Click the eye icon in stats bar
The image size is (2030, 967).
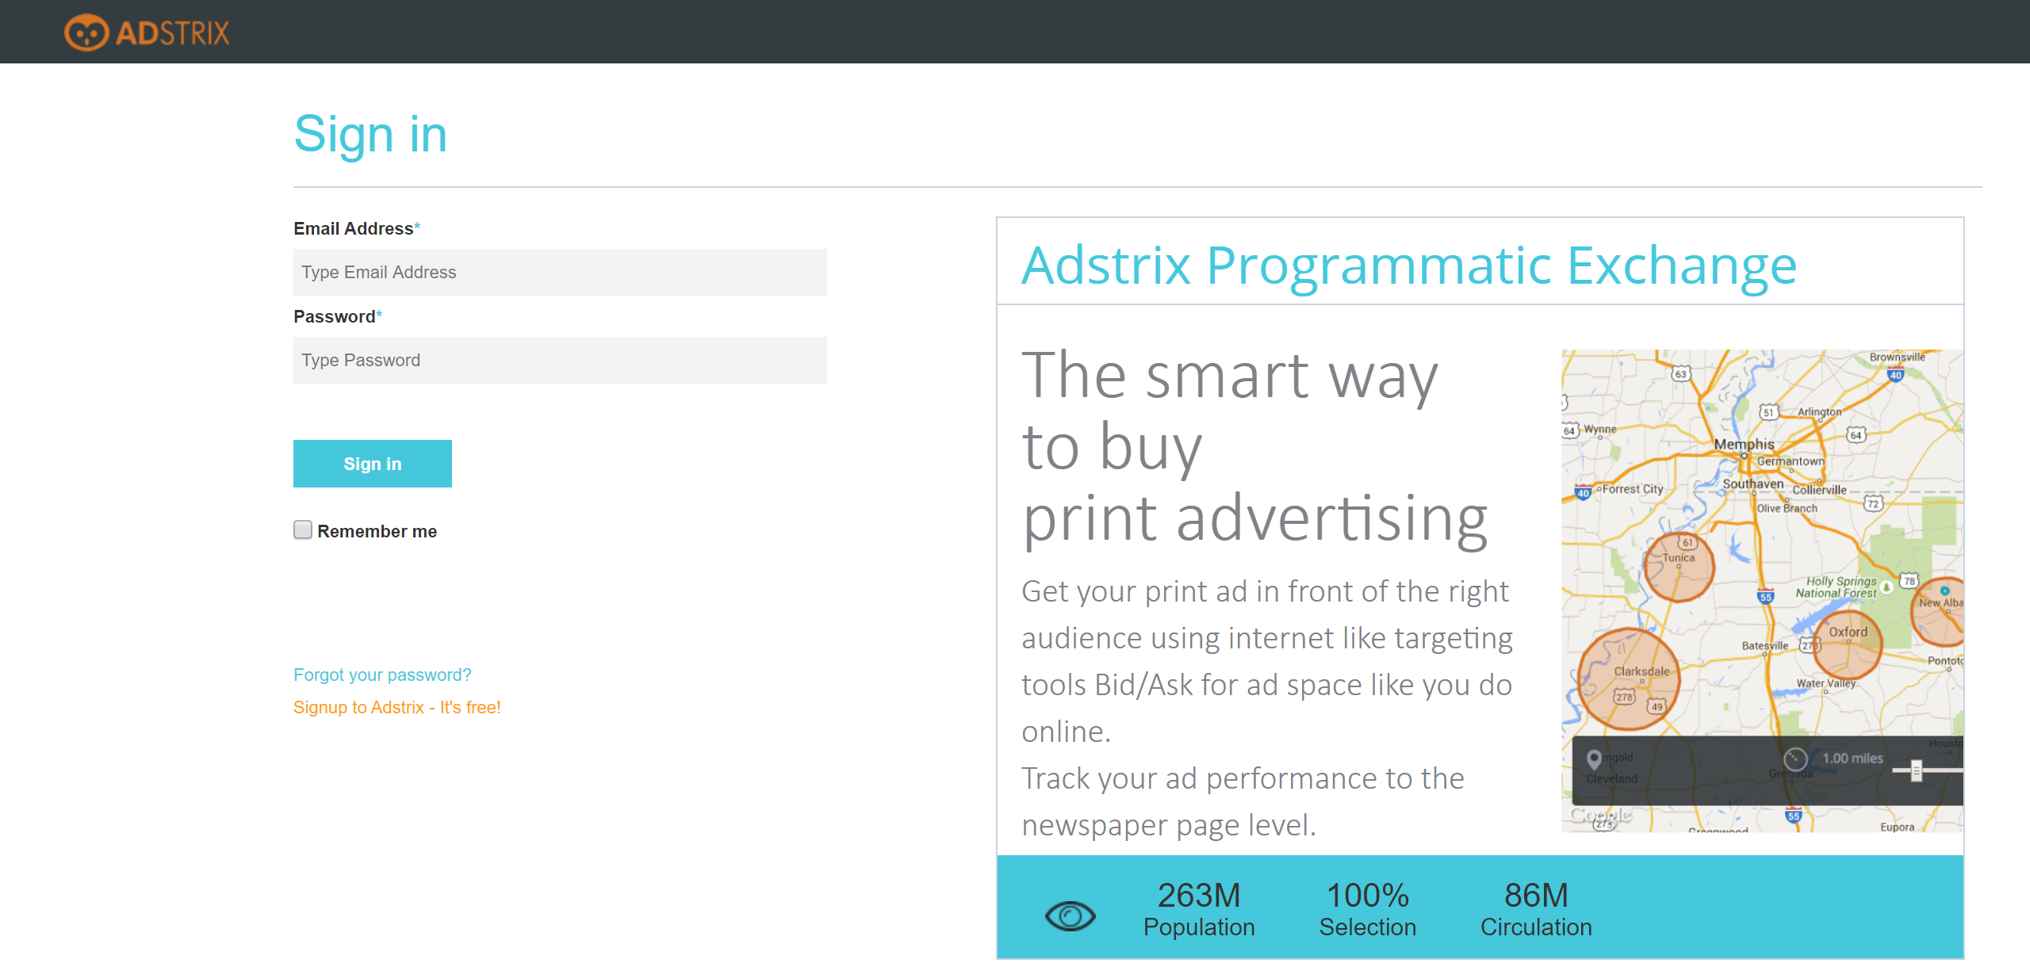(1070, 916)
